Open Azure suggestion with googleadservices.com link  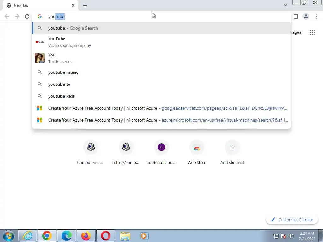pyautogui.click(x=162, y=108)
